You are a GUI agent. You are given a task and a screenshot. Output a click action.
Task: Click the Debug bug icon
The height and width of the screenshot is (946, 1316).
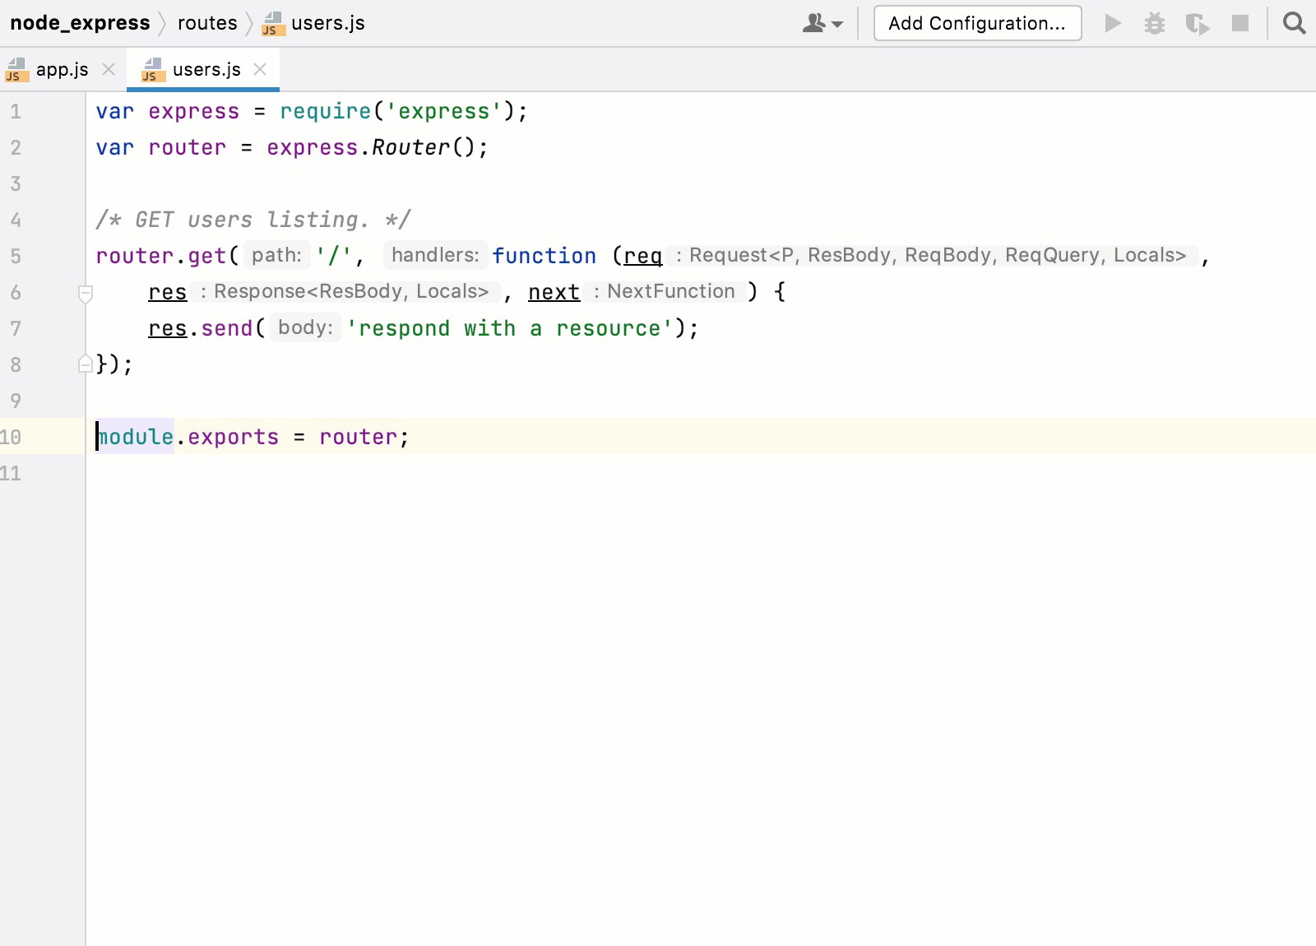click(1155, 23)
